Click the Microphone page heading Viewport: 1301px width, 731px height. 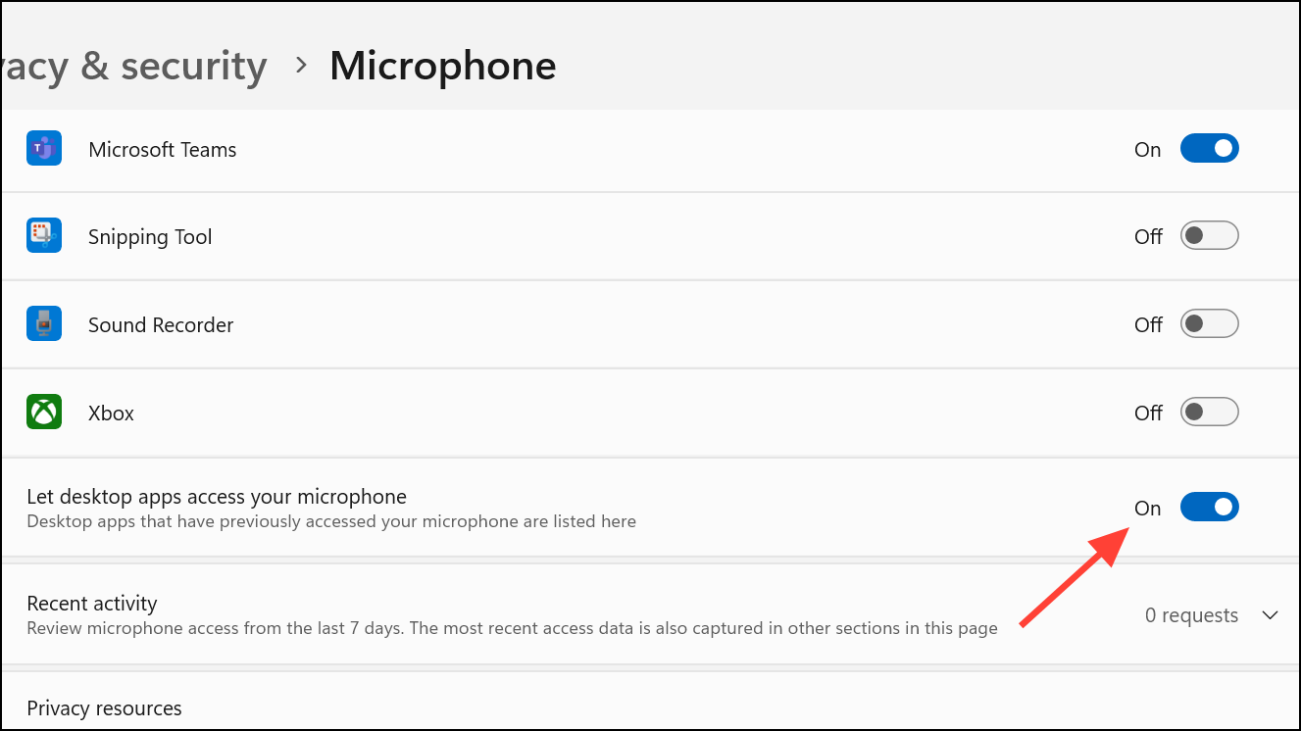(442, 66)
